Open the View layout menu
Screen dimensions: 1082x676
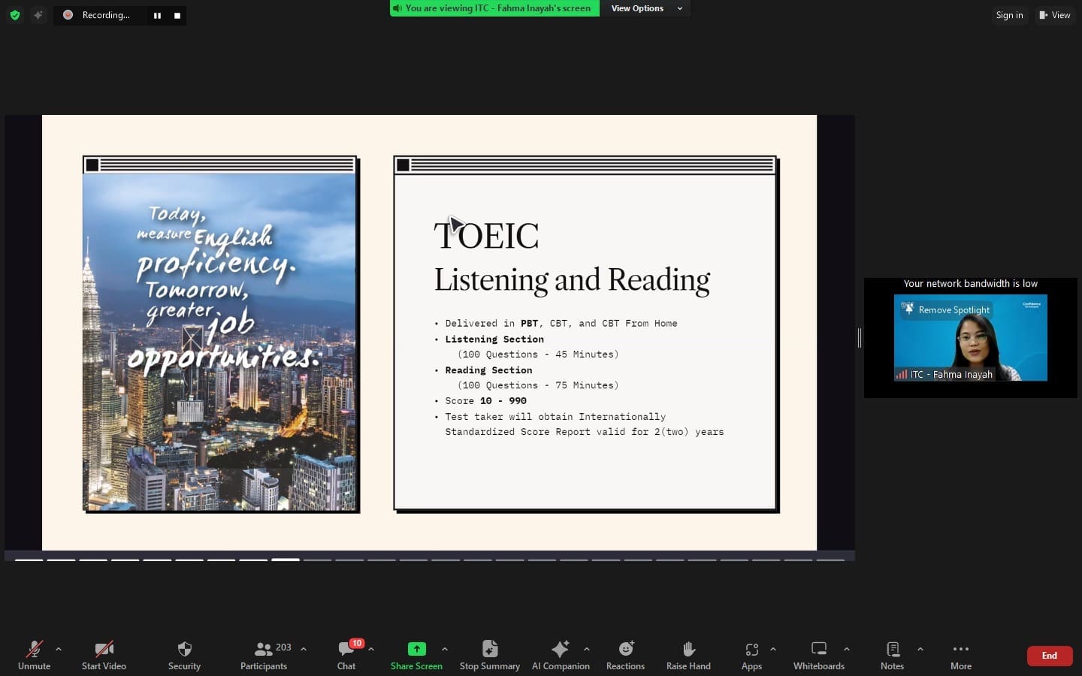[1055, 15]
